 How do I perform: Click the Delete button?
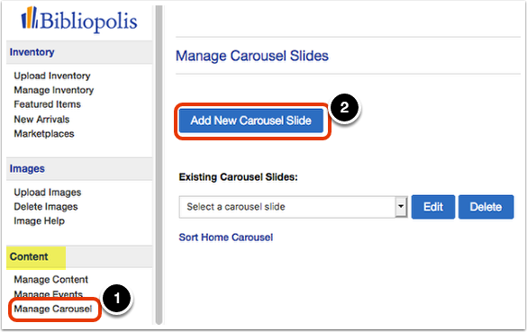click(486, 207)
